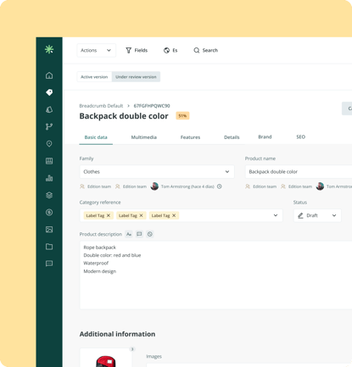Open the image gallery sidebar icon
The height and width of the screenshot is (367, 352).
tap(49, 230)
